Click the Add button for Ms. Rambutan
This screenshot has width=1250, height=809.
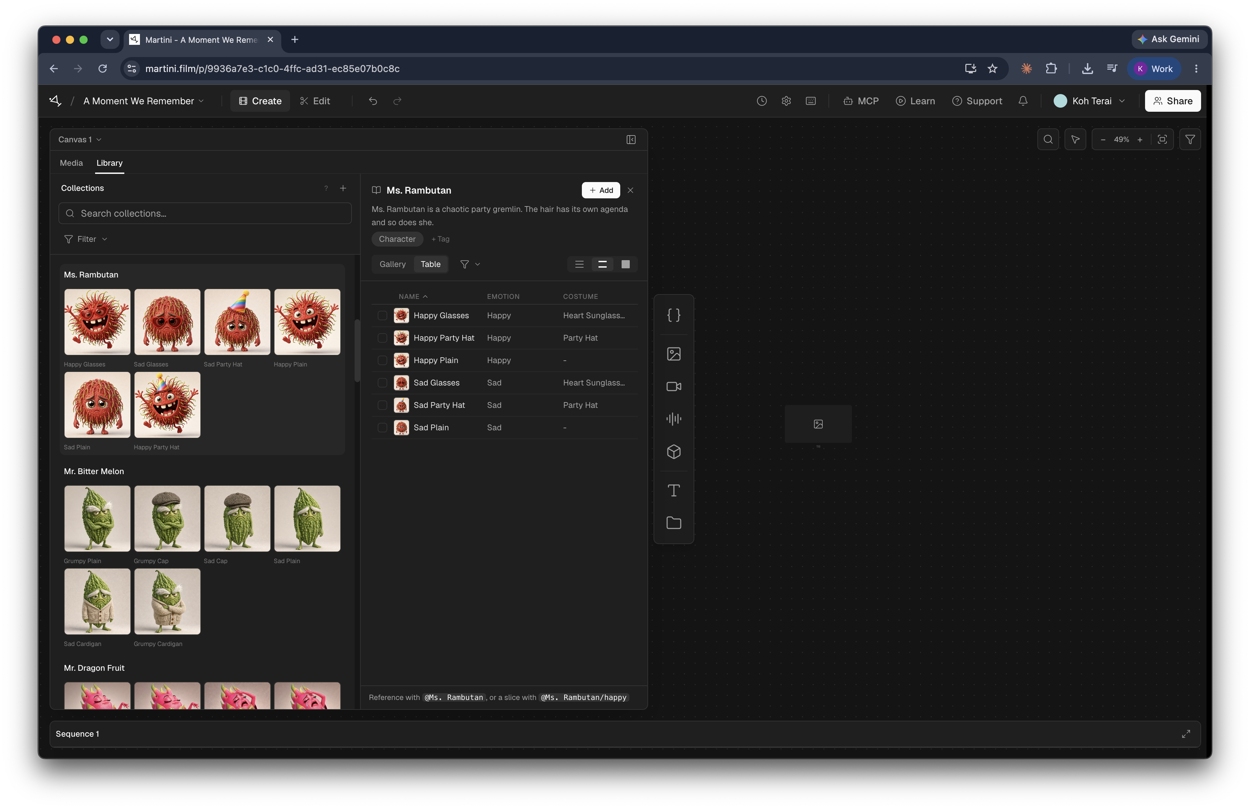point(601,190)
